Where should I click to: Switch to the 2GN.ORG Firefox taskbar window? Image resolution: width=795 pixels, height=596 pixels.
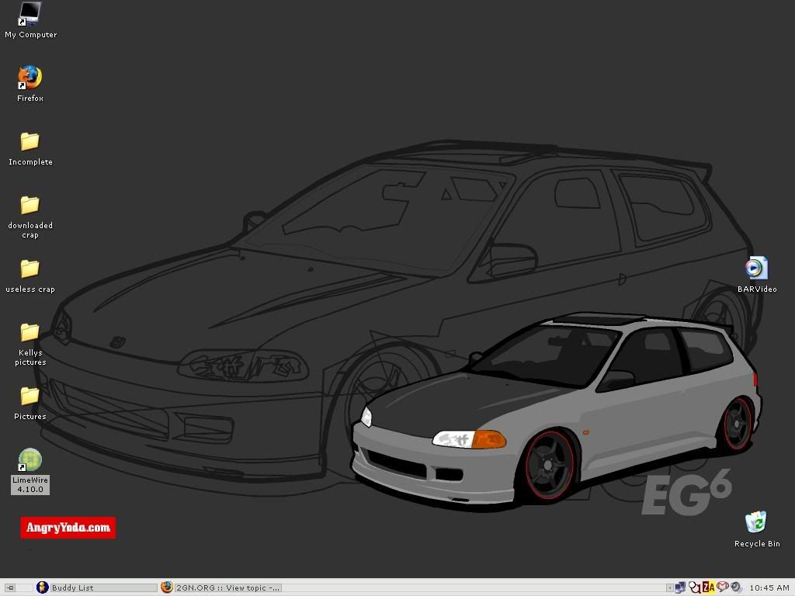pos(221,588)
